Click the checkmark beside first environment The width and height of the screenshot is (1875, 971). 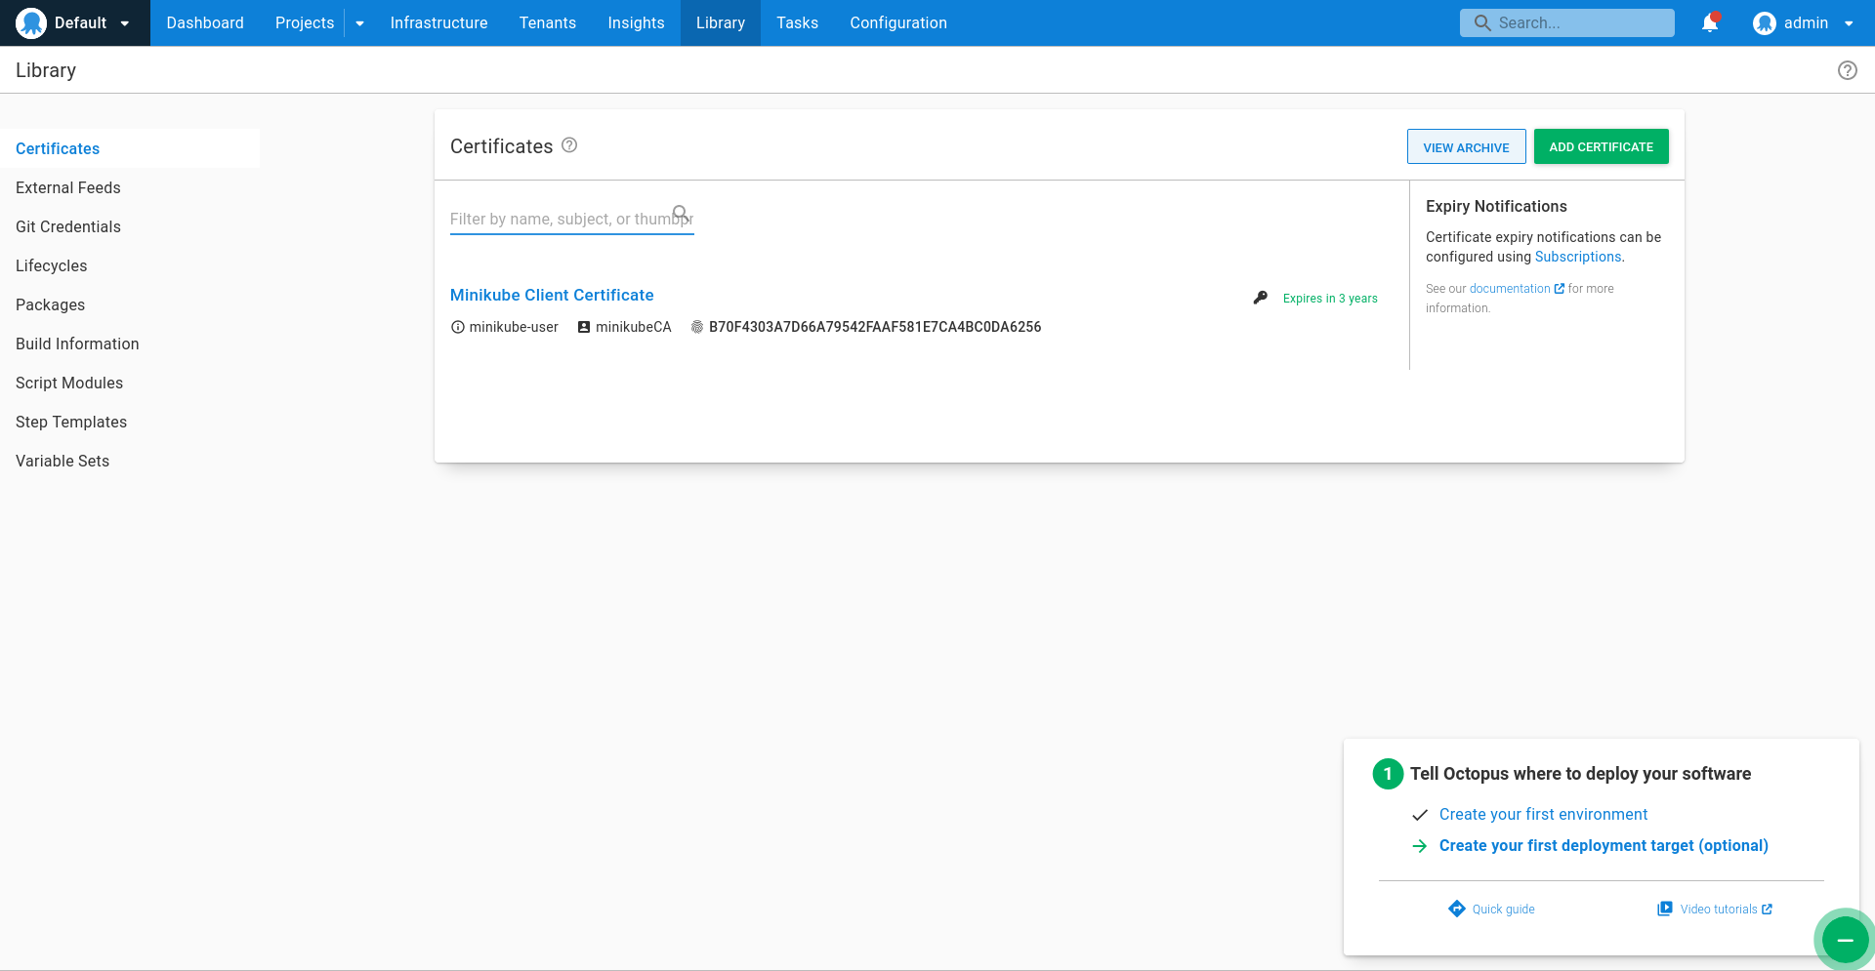click(1420, 815)
